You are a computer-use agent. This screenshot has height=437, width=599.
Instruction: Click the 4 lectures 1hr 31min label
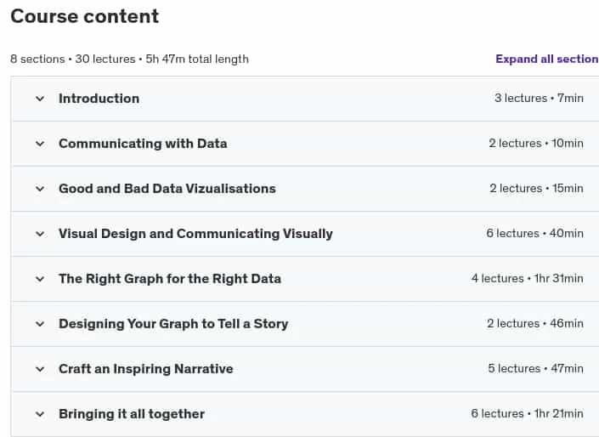point(527,279)
